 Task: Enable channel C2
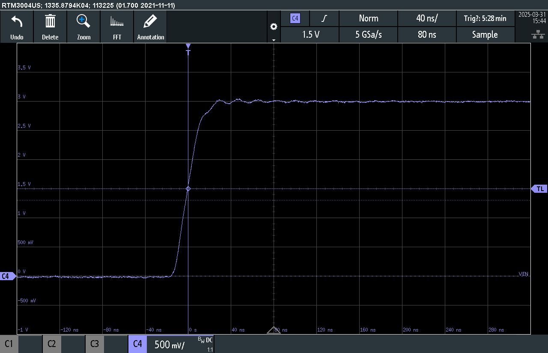tap(51, 344)
